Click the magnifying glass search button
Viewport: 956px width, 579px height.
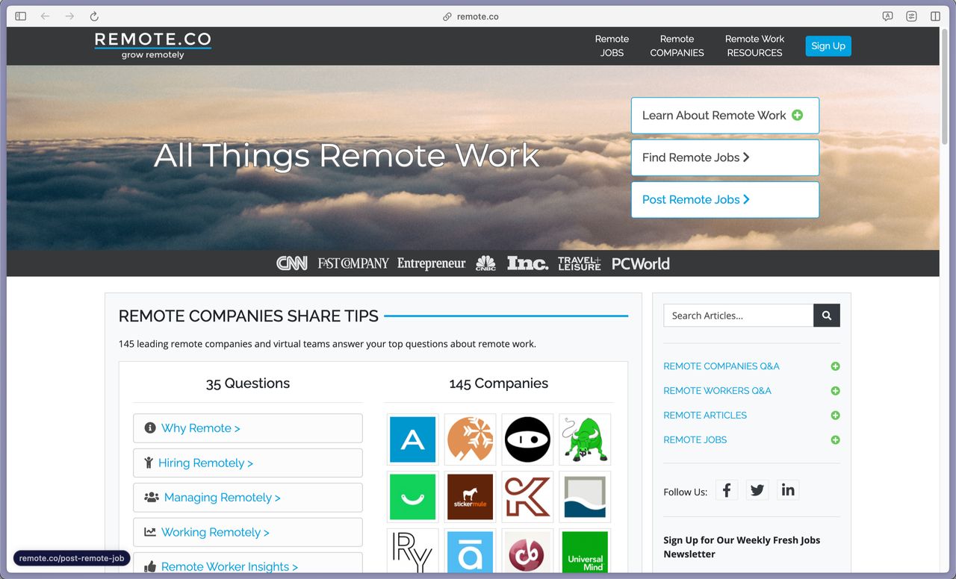pos(827,316)
